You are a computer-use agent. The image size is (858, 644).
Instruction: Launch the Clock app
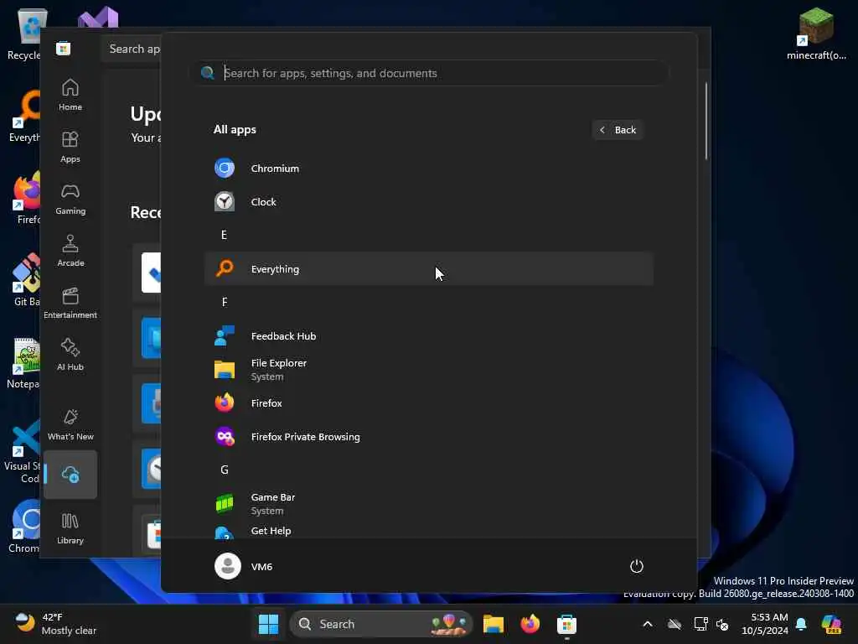point(428,202)
